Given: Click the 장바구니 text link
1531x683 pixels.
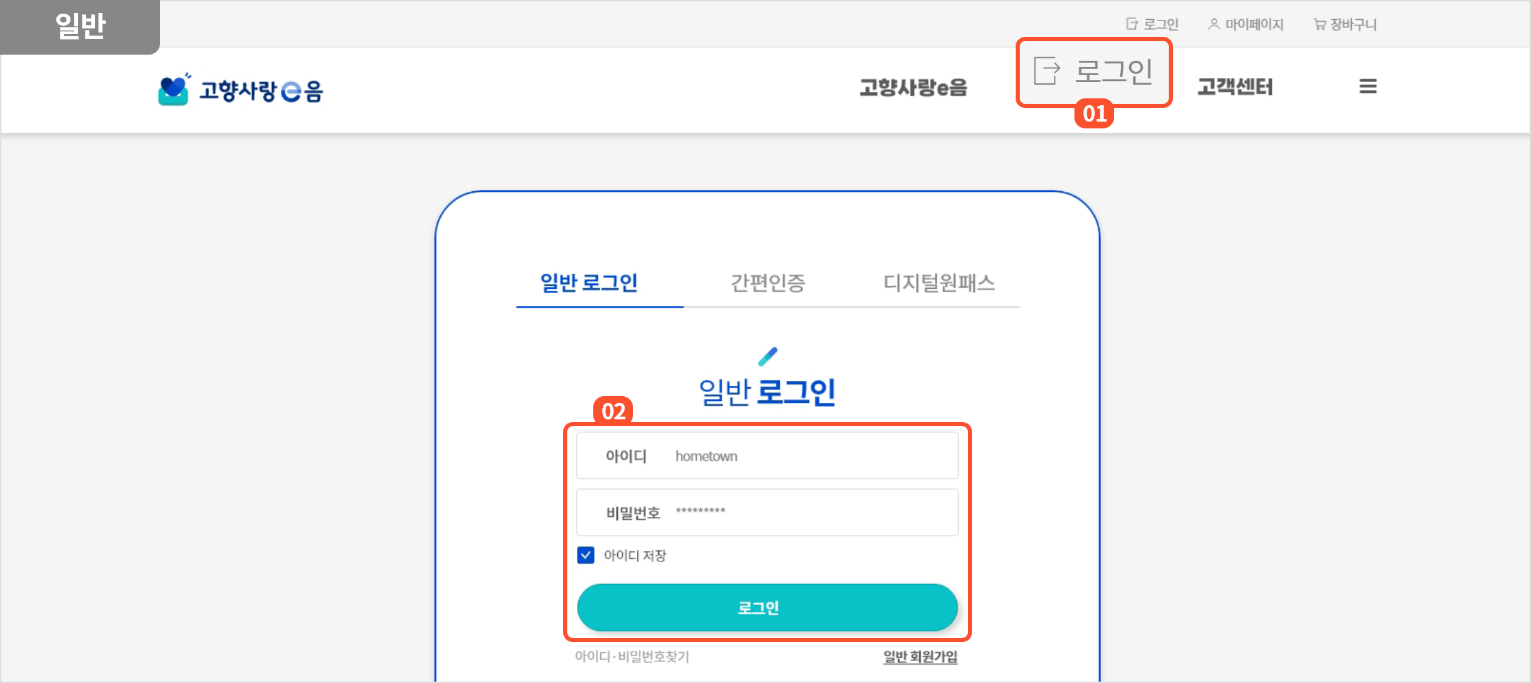Looking at the screenshot, I should (x=1353, y=25).
